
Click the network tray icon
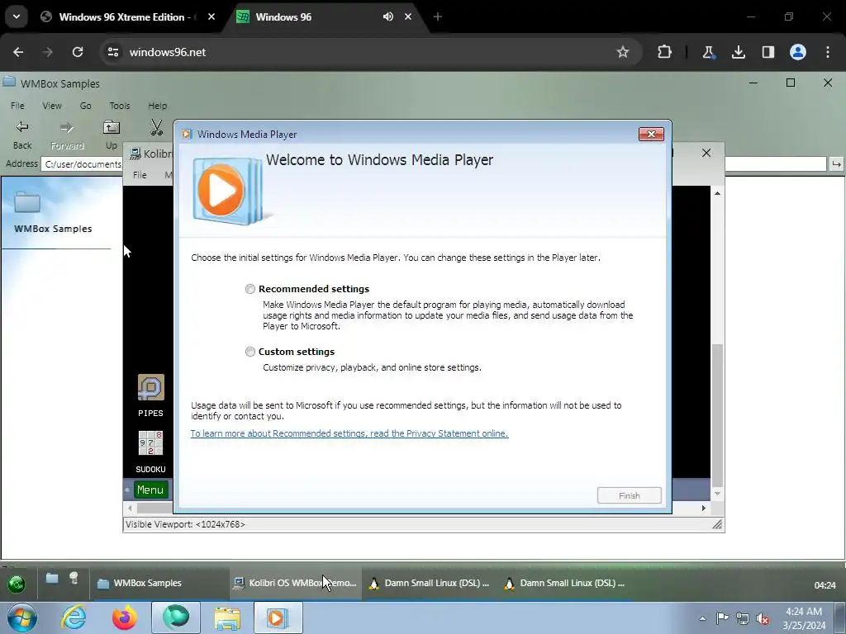click(x=743, y=618)
